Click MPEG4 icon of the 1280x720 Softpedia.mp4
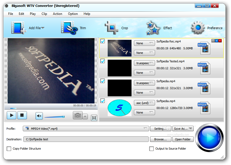 click(x=204, y=108)
